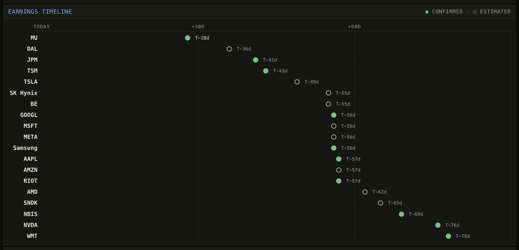Click the T–49d countdown for TSLA
Viewport: 519px width, 250px height.
pyautogui.click(x=311, y=82)
